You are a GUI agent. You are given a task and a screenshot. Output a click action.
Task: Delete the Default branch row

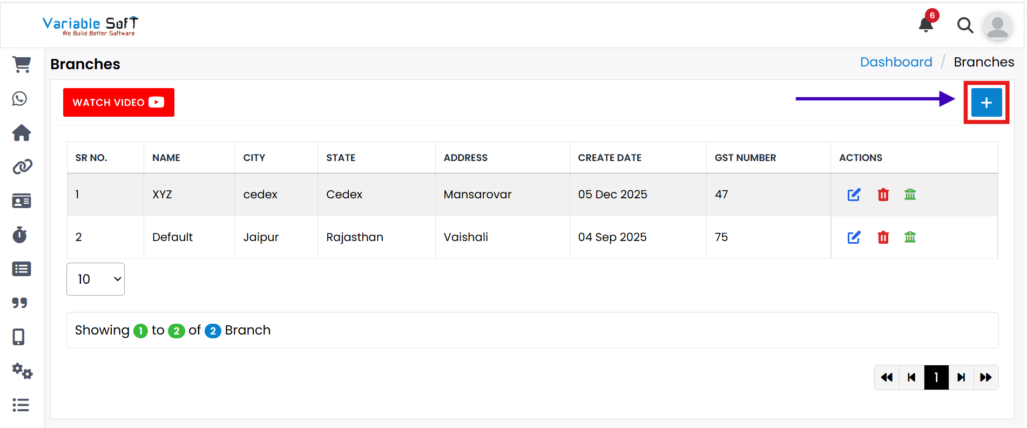pyautogui.click(x=883, y=237)
